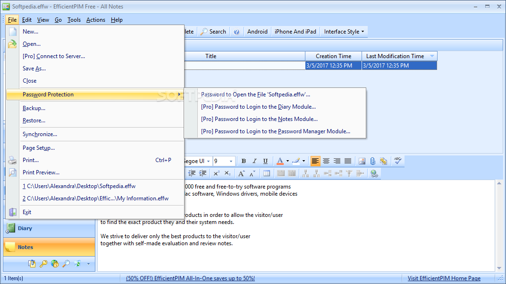Apply the red font color swatch

pyautogui.click(x=280, y=161)
